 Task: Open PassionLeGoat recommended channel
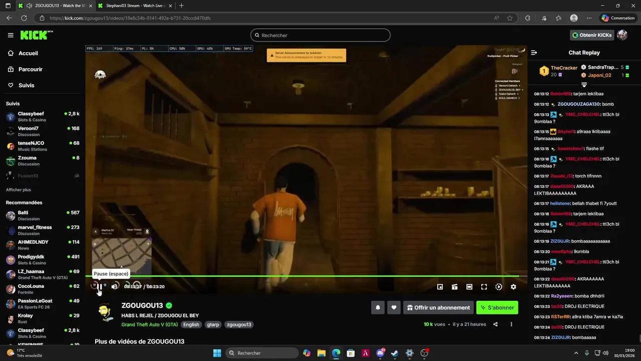pos(43,304)
